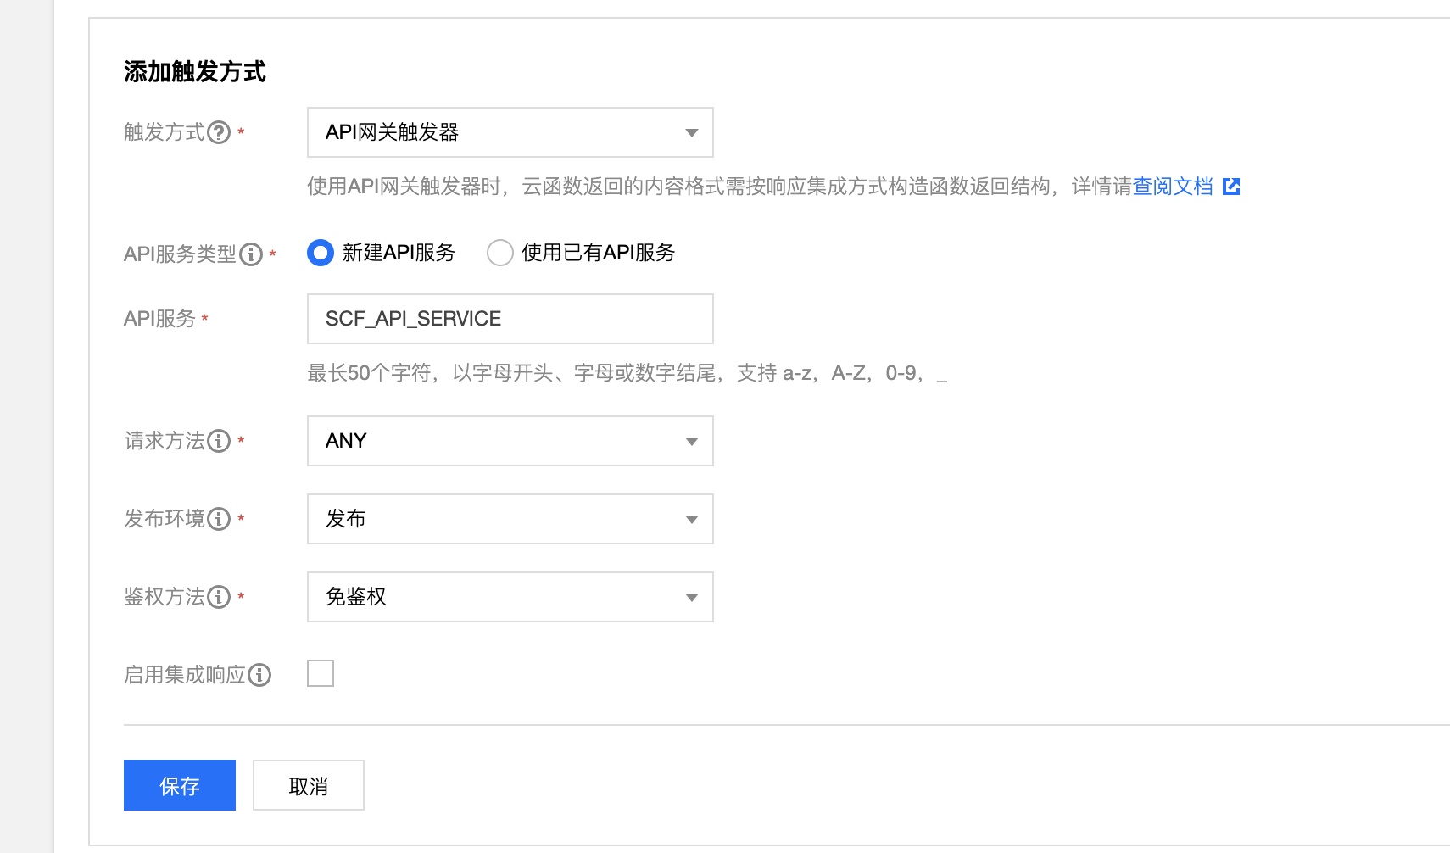Open the 查阅文档 documentation link
The image size is (1450, 853).
coord(1173,186)
